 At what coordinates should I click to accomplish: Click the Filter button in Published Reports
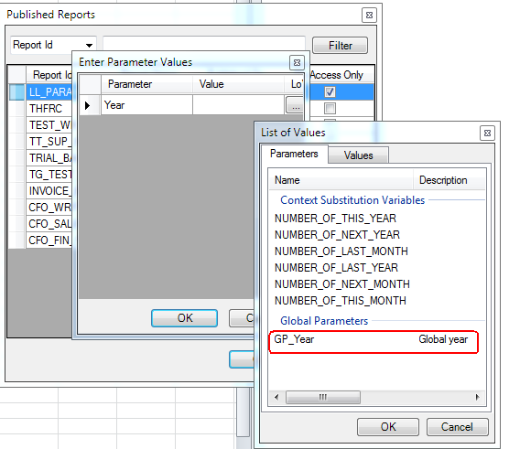[x=340, y=46]
